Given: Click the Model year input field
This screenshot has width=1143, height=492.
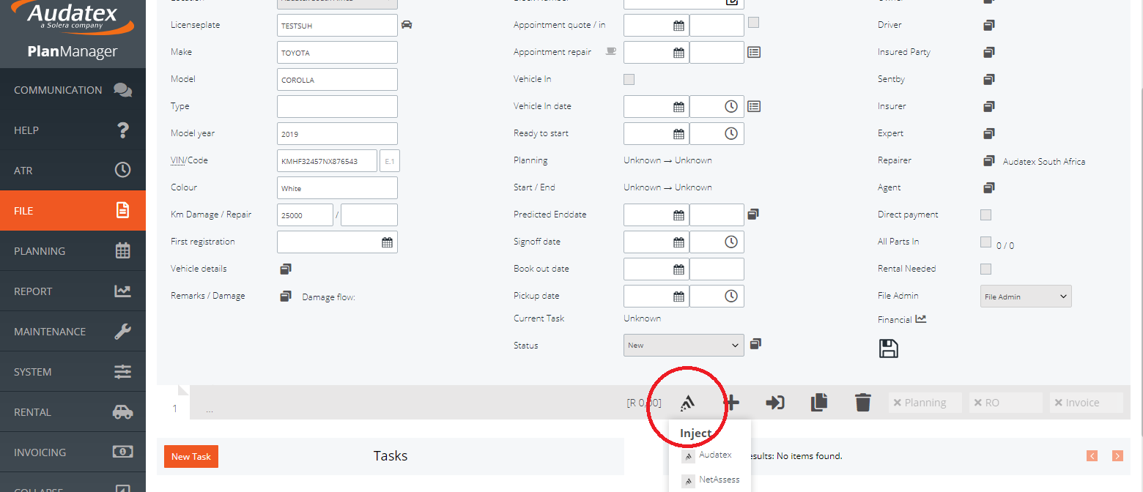Looking at the screenshot, I should 337,133.
